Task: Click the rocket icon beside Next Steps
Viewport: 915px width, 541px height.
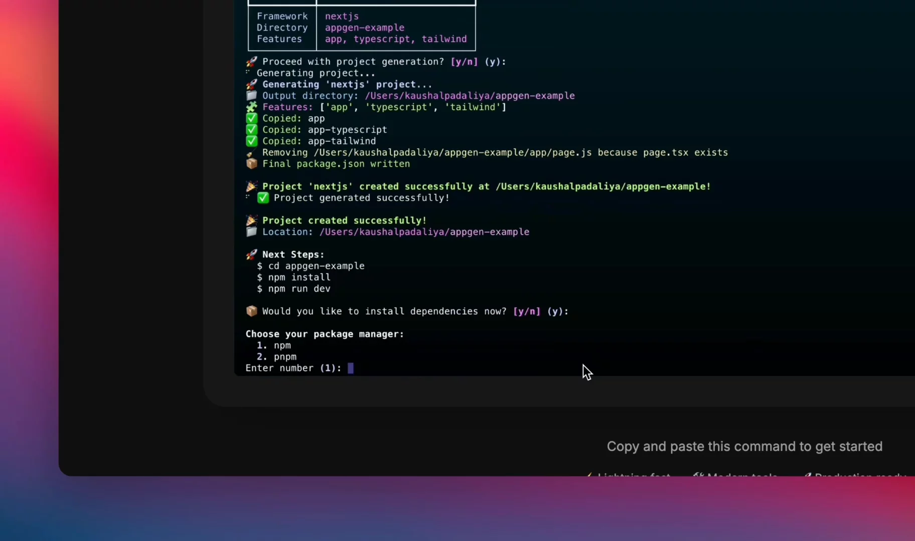Action: (252, 254)
